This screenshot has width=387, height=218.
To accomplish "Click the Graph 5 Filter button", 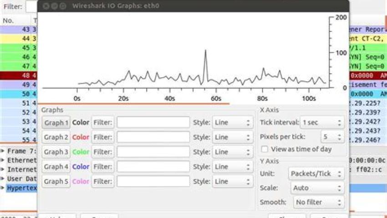I will 103,182.
